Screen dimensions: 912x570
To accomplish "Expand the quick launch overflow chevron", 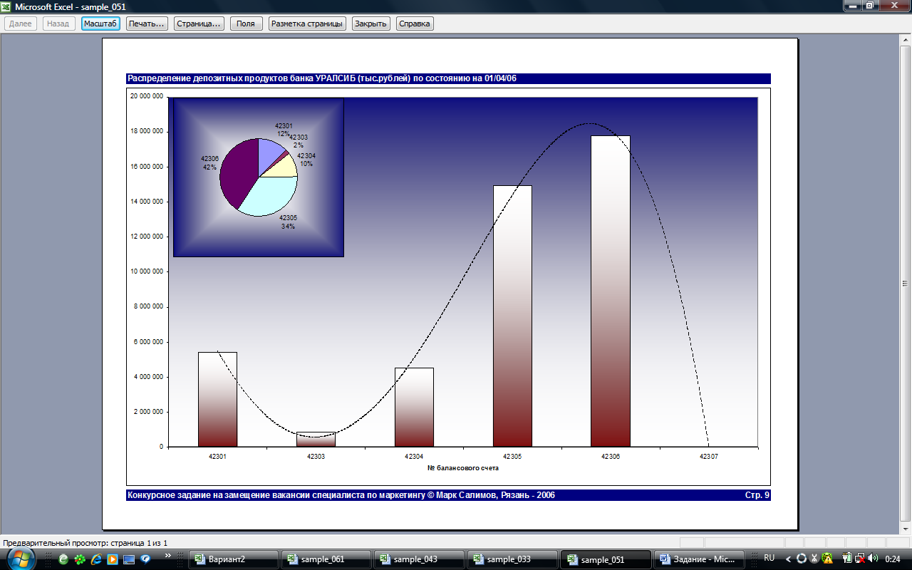I will pyautogui.click(x=168, y=555).
